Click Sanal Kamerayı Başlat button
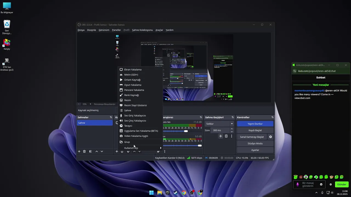This screenshot has width=351, height=197. tap(252, 137)
